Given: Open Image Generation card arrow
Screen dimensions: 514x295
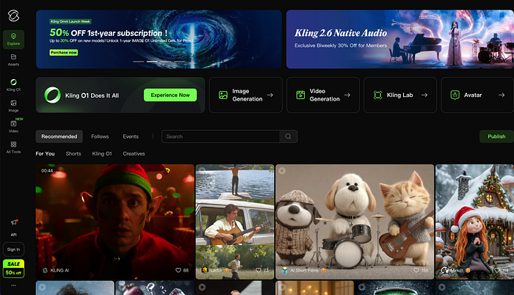Looking at the screenshot, I should point(269,95).
